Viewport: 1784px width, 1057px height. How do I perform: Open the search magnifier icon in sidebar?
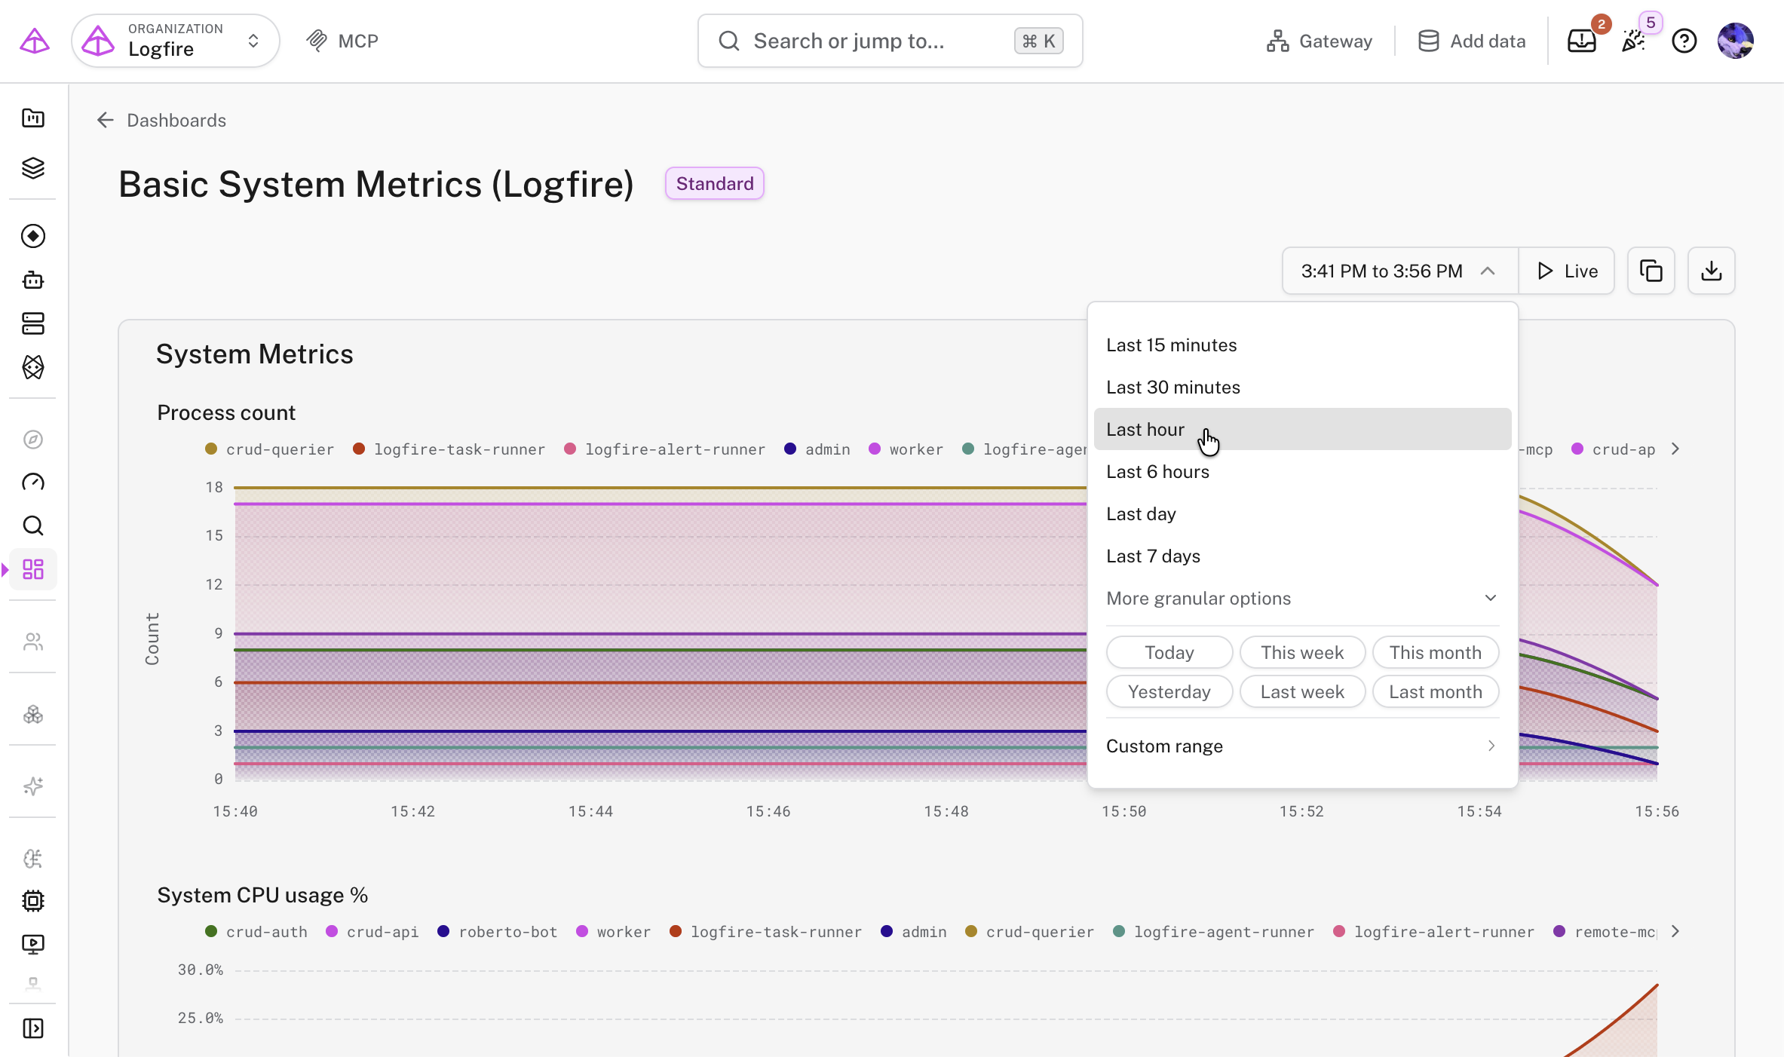tap(33, 525)
